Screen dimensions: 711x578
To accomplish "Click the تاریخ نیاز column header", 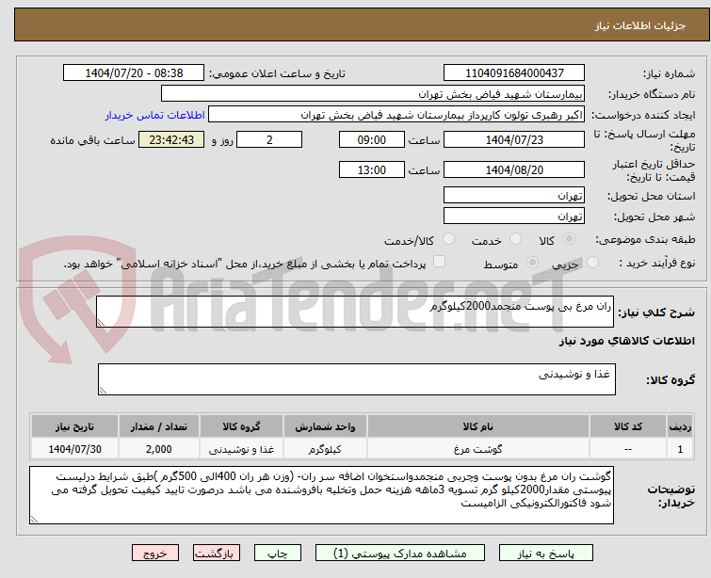I will pos(74,426).
